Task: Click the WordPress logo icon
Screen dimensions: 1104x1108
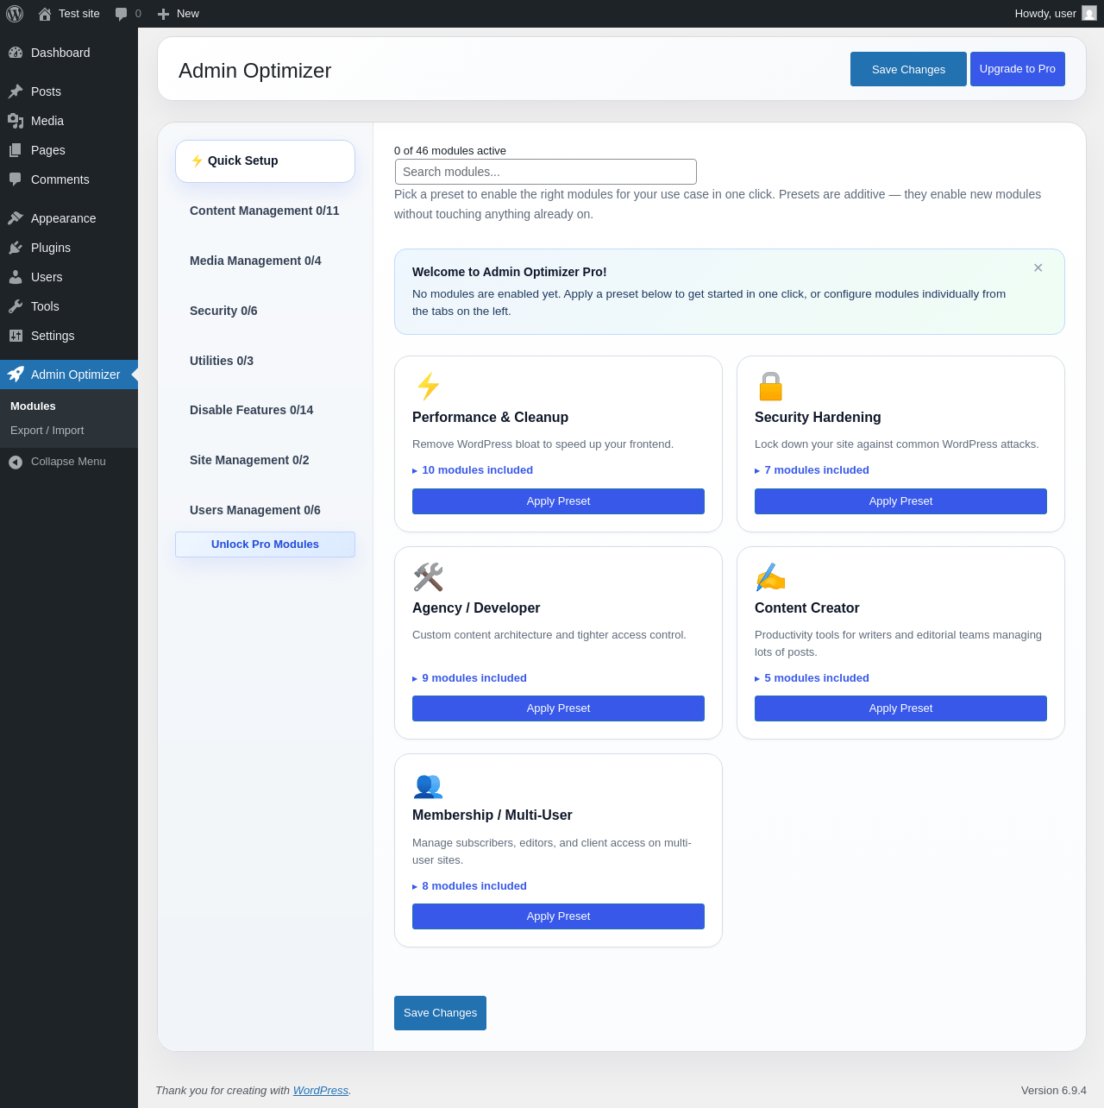Action: tap(15, 14)
